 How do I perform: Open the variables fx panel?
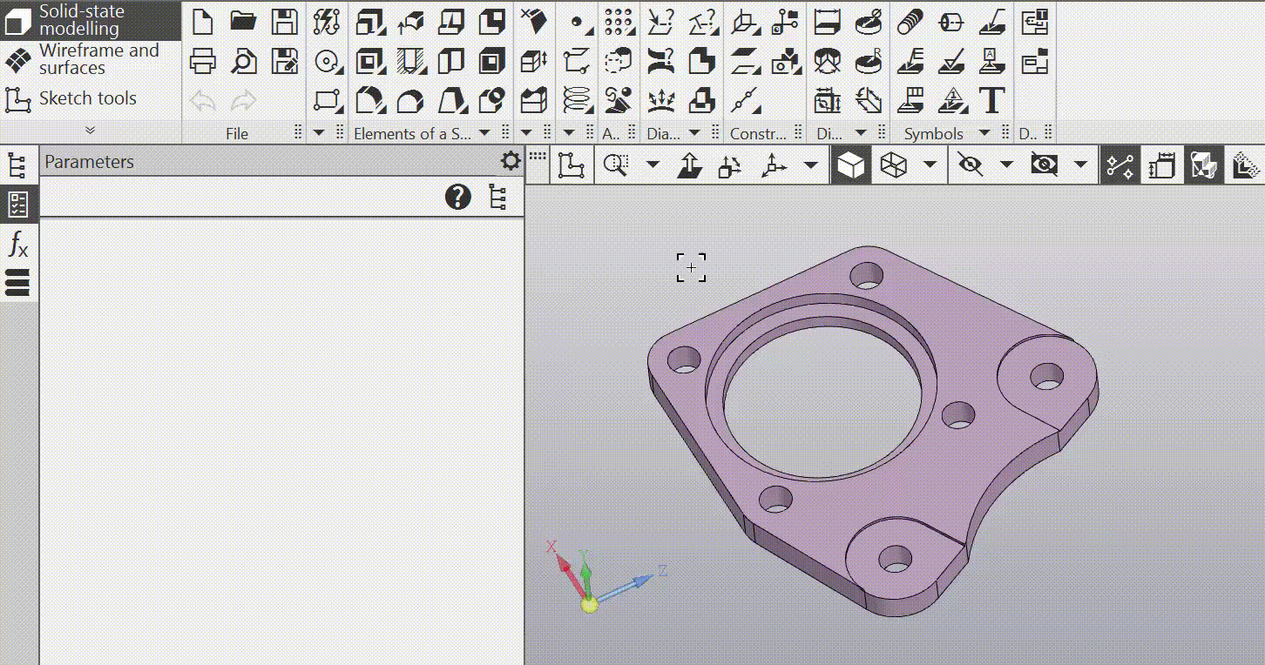tap(18, 245)
